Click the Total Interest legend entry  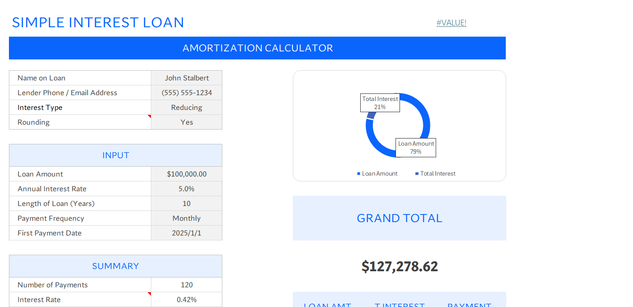(x=435, y=173)
